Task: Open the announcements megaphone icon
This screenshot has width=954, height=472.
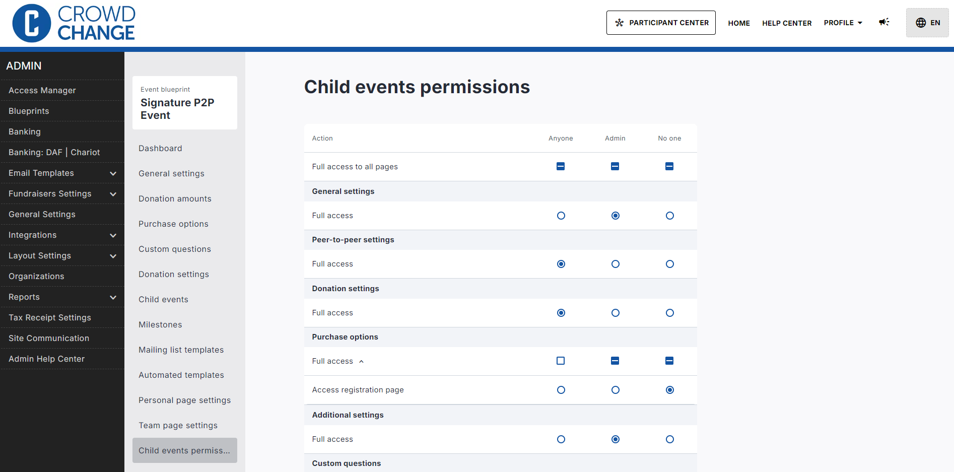Action: point(884,22)
